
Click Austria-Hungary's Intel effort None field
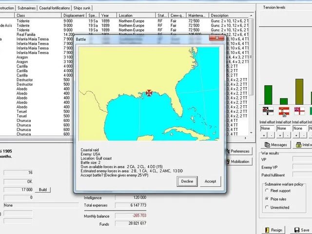tap(283, 128)
